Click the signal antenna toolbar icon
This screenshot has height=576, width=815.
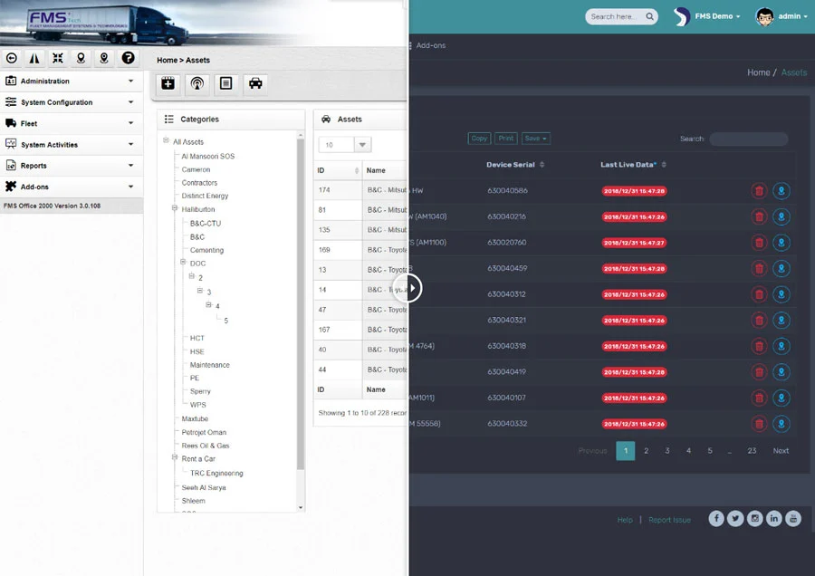[x=197, y=83]
